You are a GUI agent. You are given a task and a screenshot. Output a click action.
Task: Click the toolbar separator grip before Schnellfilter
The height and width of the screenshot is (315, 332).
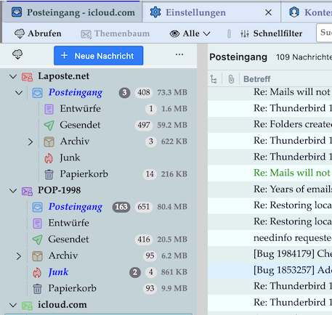coord(229,33)
